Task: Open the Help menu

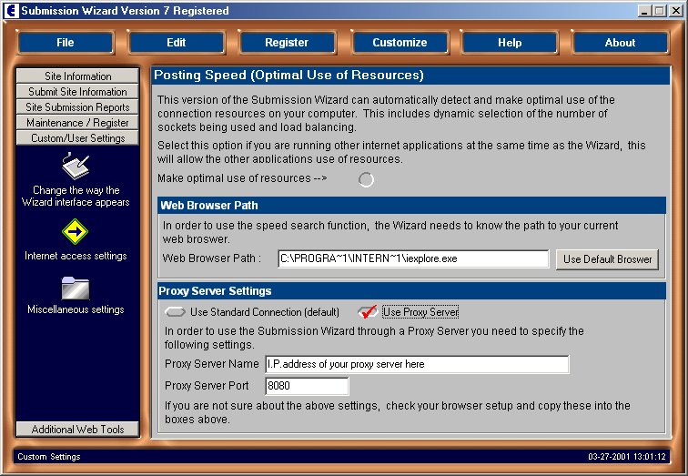Action: [510, 43]
